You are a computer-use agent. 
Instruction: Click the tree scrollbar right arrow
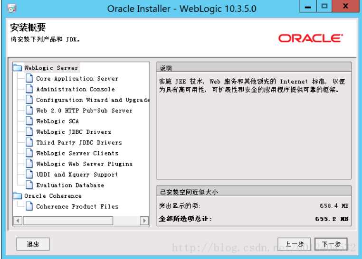144,221
